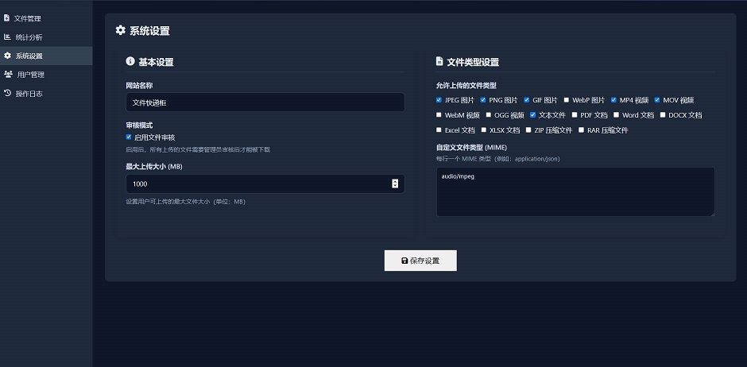Click the 用户管理 users icon in sidebar
The width and height of the screenshot is (747, 367).
(x=8, y=74)
